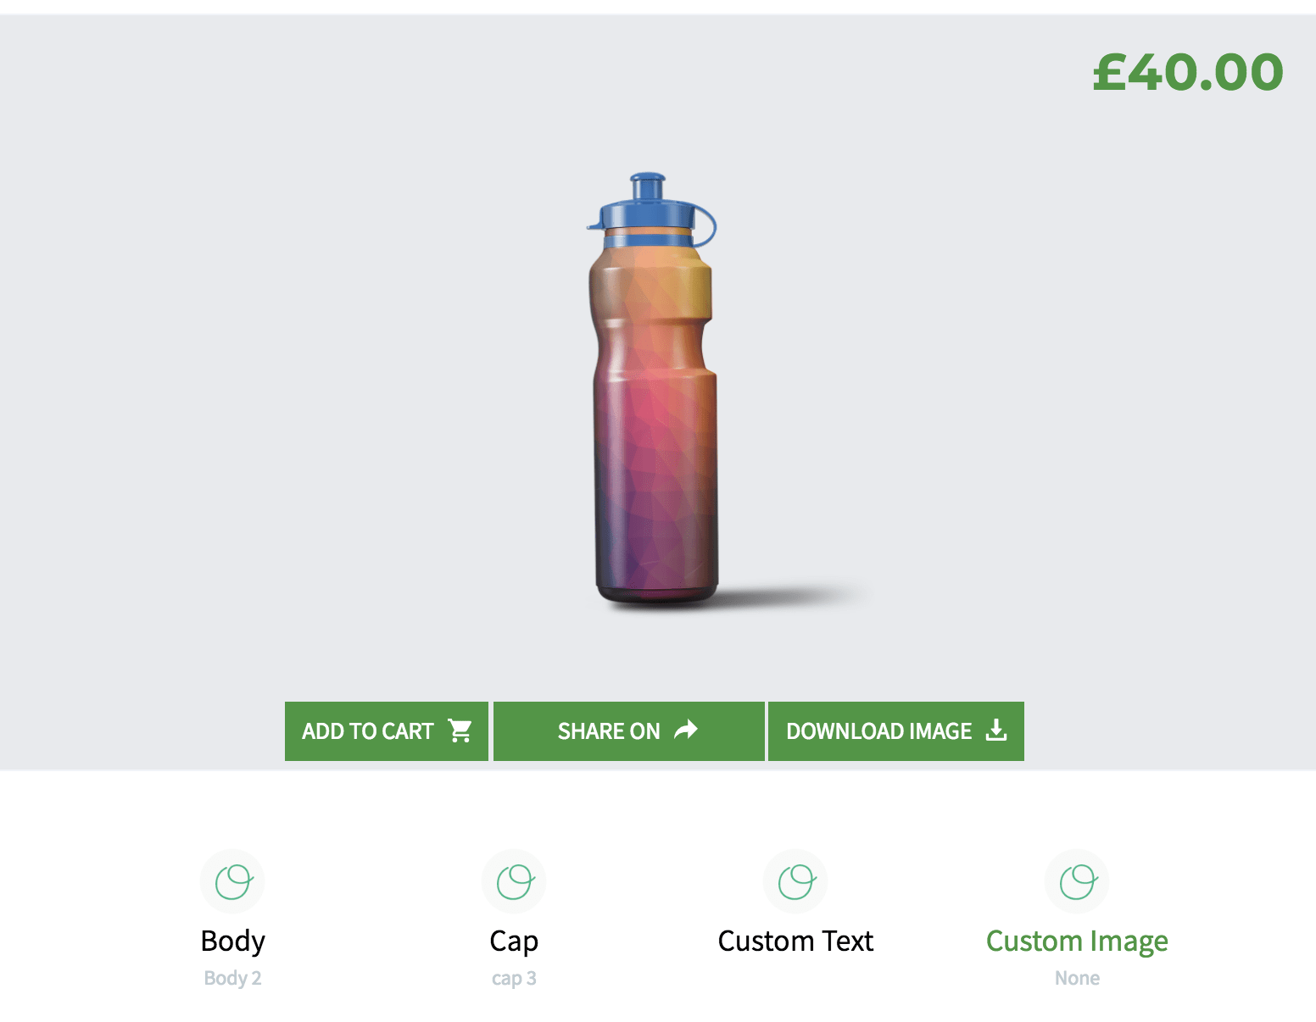This screenshot has width=1316, height=1022.
Task: Click the bottle preview image
Action: [655, 424]
